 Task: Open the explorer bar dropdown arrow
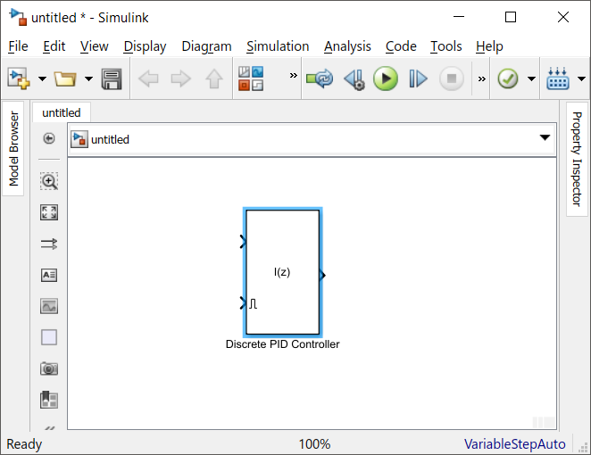[x=545, y=137]
